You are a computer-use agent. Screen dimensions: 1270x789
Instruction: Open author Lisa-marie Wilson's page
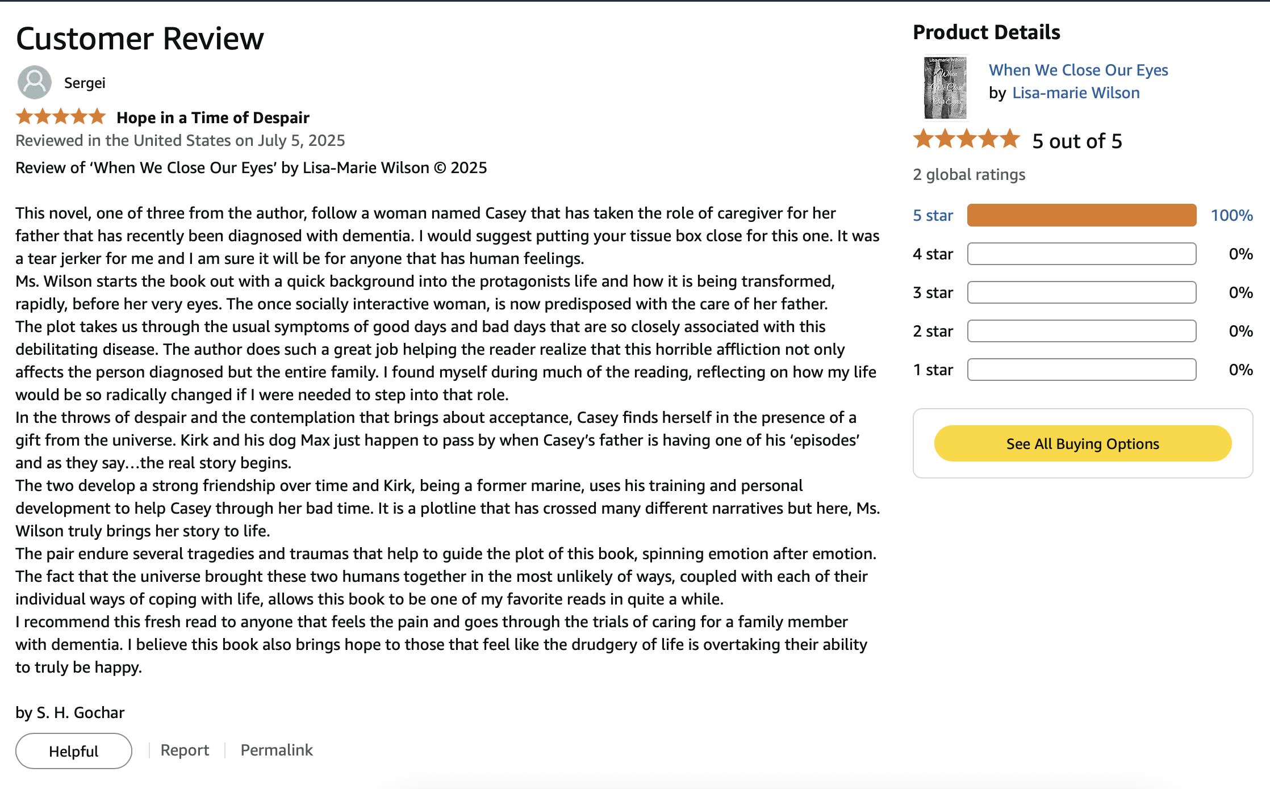[1076, 93]
